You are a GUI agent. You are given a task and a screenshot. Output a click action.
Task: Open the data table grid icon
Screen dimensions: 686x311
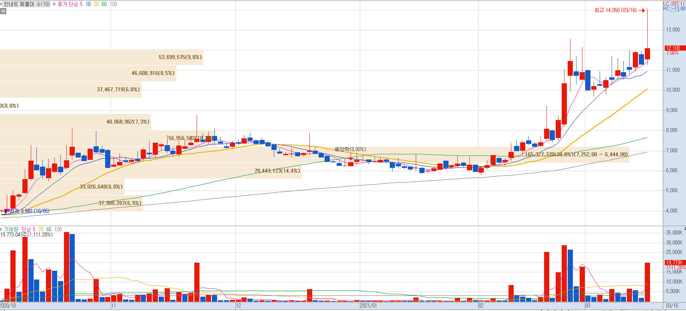point(3,11)
